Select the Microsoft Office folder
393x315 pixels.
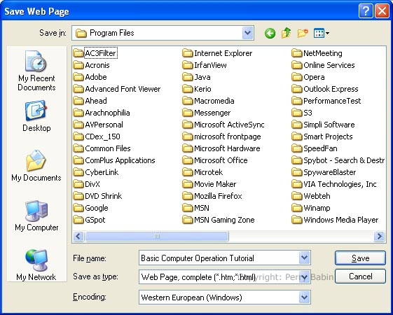coord(215,160)
